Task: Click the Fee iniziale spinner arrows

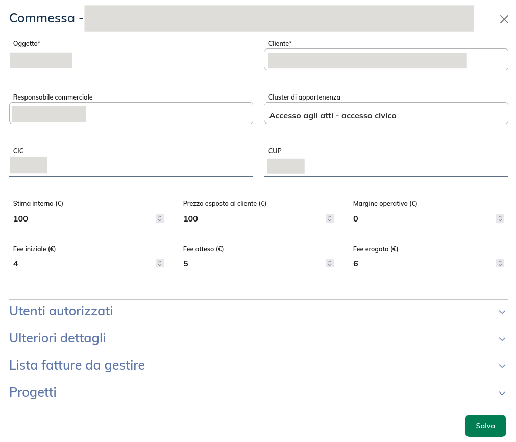Action: pos(160,264)
